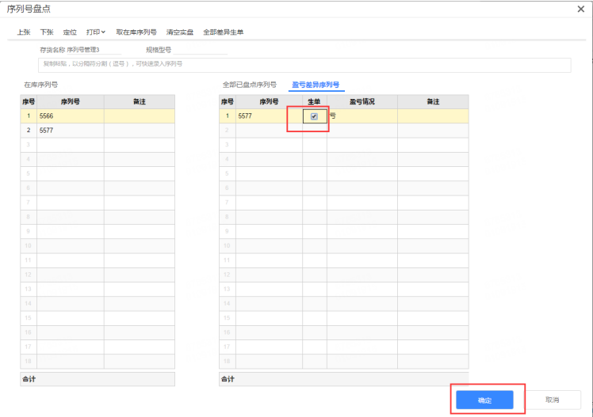593x417 pixels.
Task: Switch to the 盈亏差异序列号 tab
Action: (316, 85)
